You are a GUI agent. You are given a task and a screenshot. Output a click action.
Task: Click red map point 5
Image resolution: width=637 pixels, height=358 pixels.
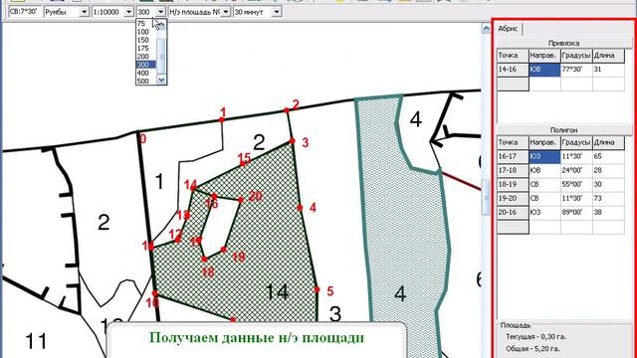(x=317, y=289)
